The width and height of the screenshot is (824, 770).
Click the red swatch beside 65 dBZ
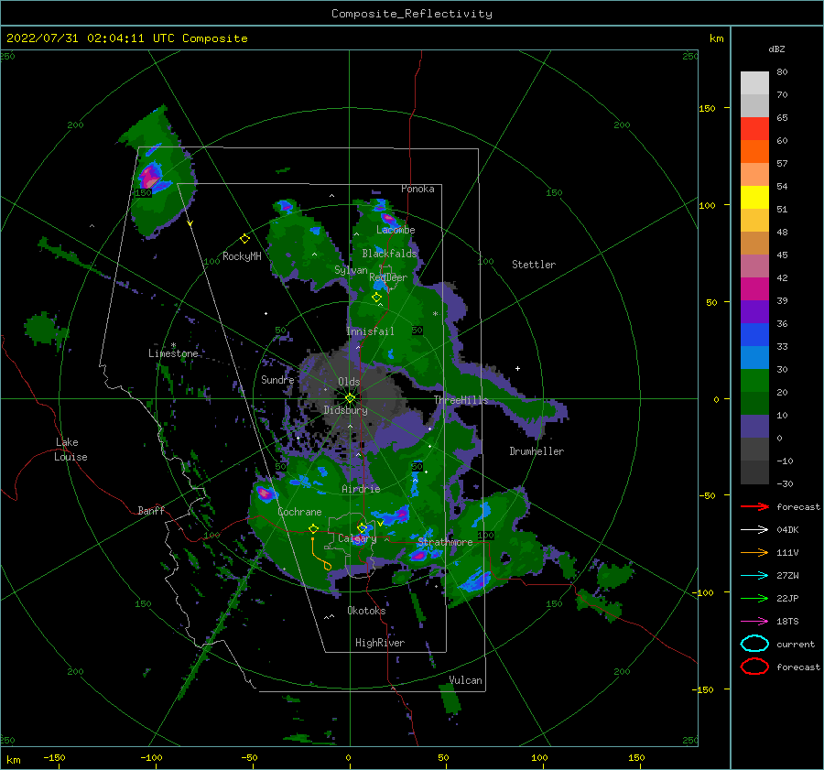(754, 128)
